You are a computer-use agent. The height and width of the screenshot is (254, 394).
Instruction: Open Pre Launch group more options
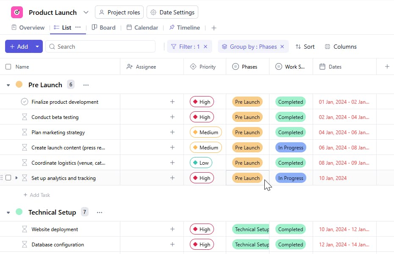[x=86, y=85]
